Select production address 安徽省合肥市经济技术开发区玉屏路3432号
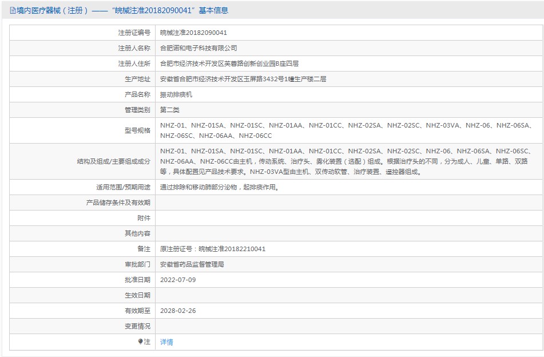544x357 pixels. (243, 79)
